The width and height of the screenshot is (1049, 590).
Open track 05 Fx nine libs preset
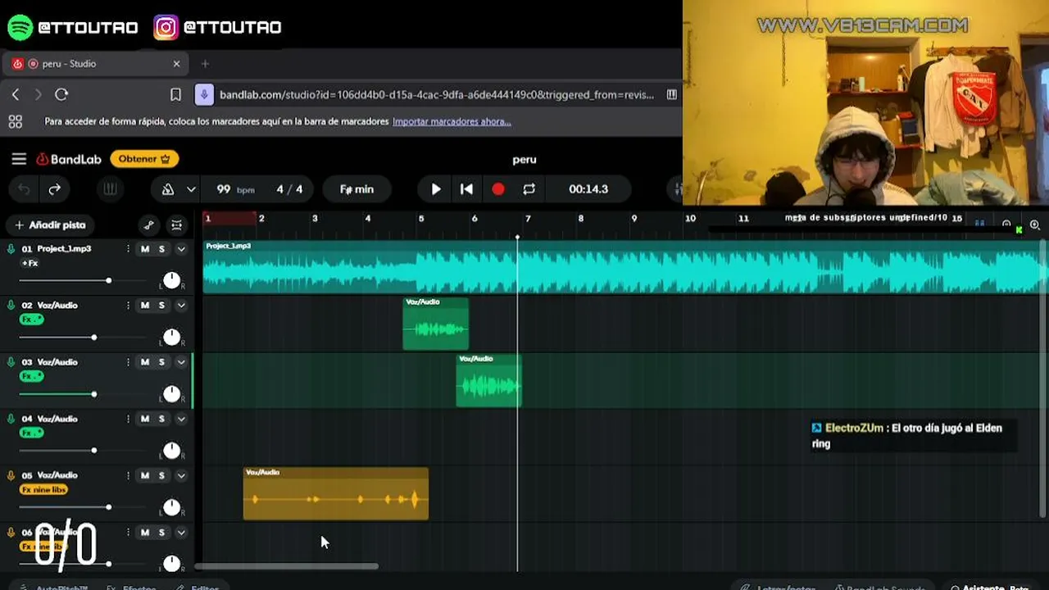43,490
